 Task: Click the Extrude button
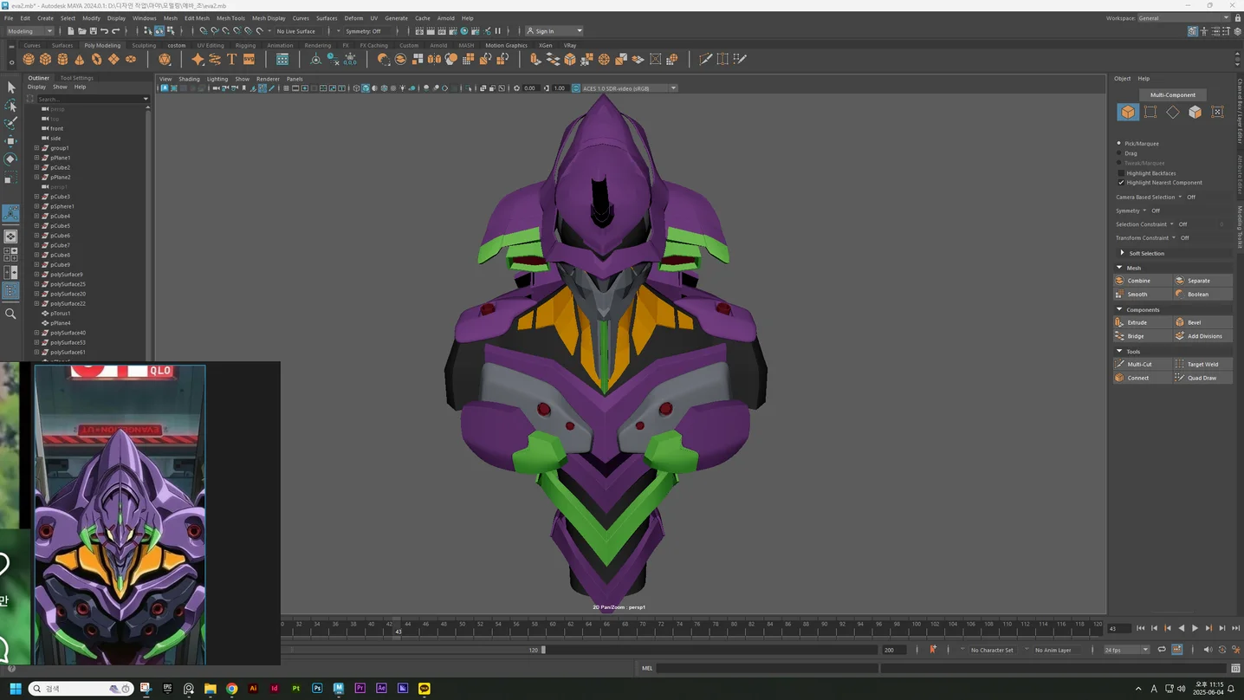click(1143, 322)
